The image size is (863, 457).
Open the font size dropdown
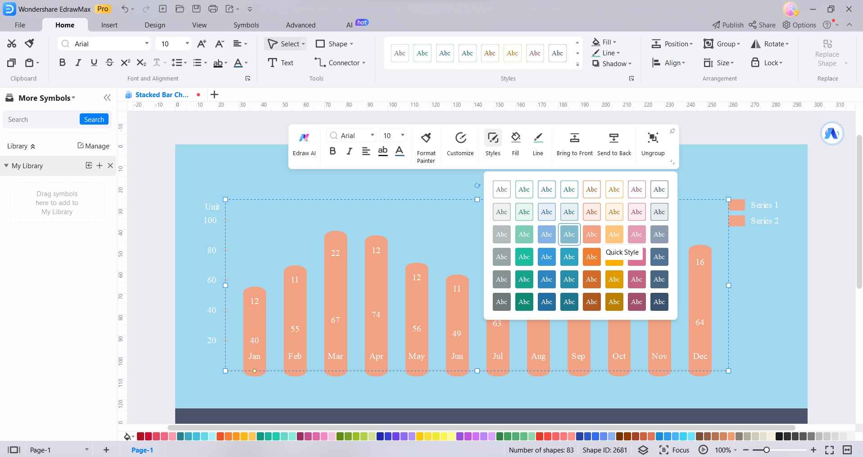(x=188, y=44)
